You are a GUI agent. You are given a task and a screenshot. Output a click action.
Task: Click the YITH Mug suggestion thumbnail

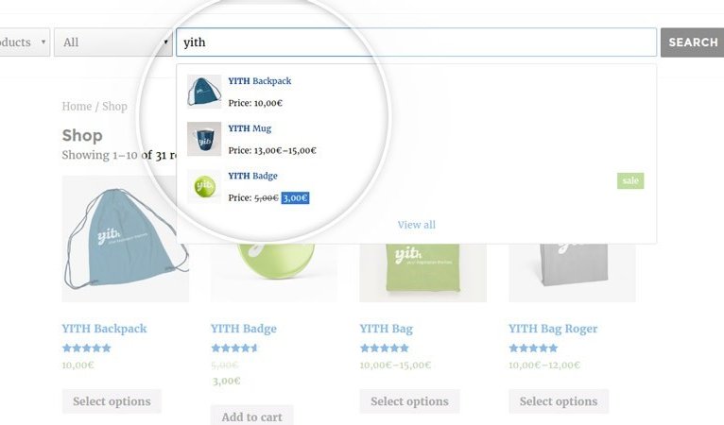[204, 139]
